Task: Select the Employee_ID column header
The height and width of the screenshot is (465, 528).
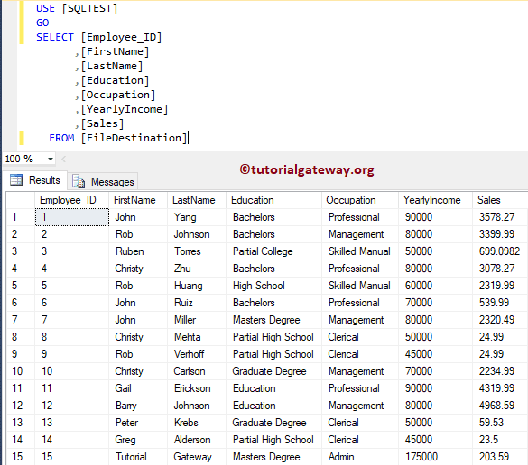Action: 71,200
